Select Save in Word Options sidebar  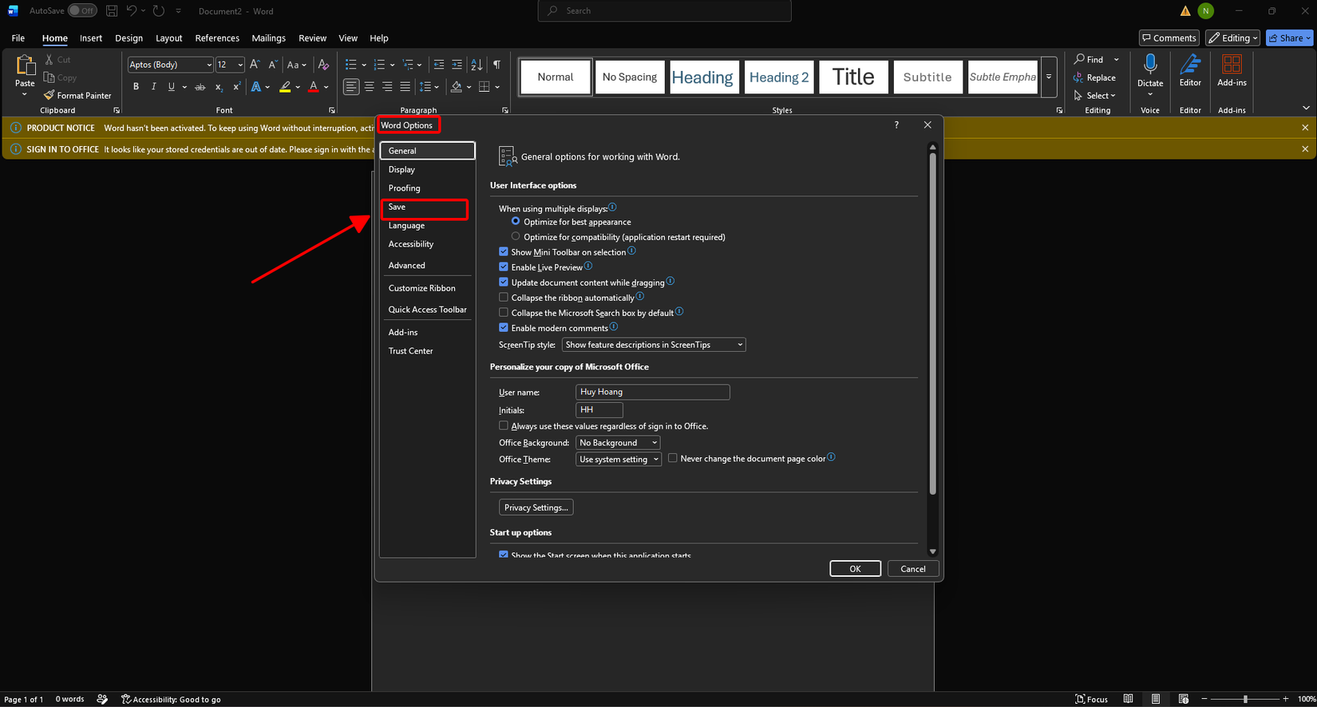424,207
